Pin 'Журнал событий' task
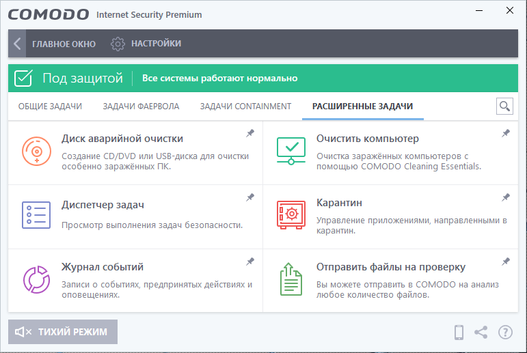This screenshot has width=527, height=353. [250, 262]
